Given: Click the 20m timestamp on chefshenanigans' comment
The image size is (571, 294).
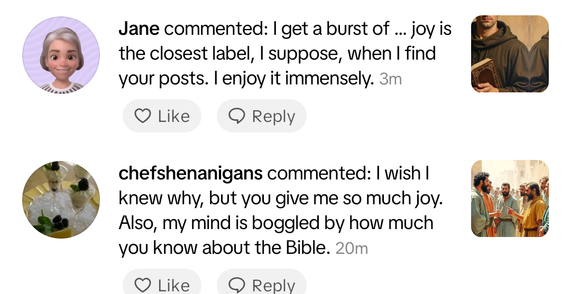Looking at the screenshot, I should 352,248.
